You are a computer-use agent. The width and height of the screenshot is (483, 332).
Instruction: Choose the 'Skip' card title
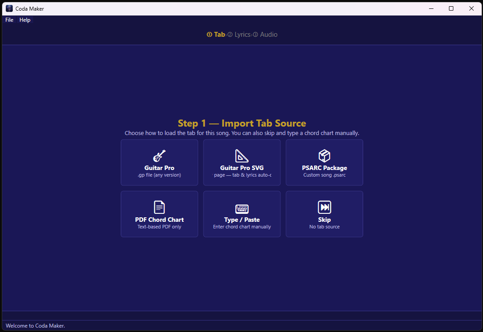pos(324,220)
